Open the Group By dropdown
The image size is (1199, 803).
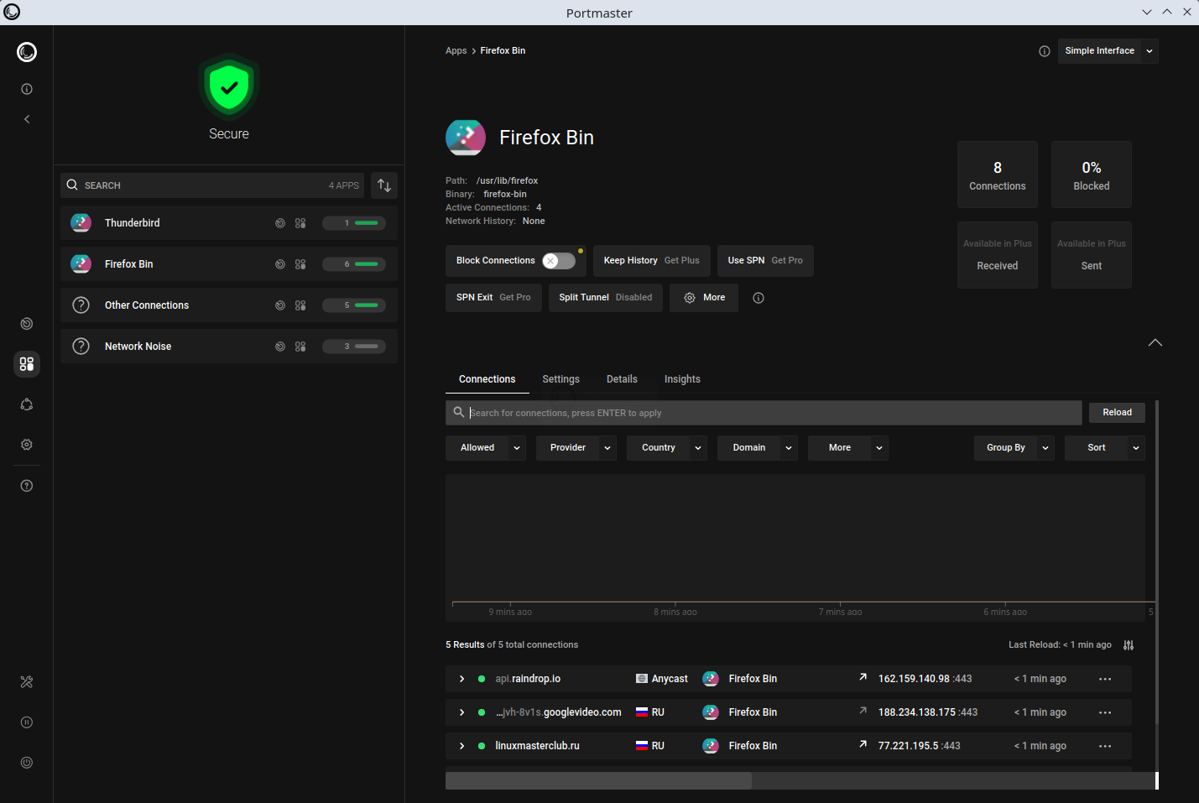point(1014,448)
